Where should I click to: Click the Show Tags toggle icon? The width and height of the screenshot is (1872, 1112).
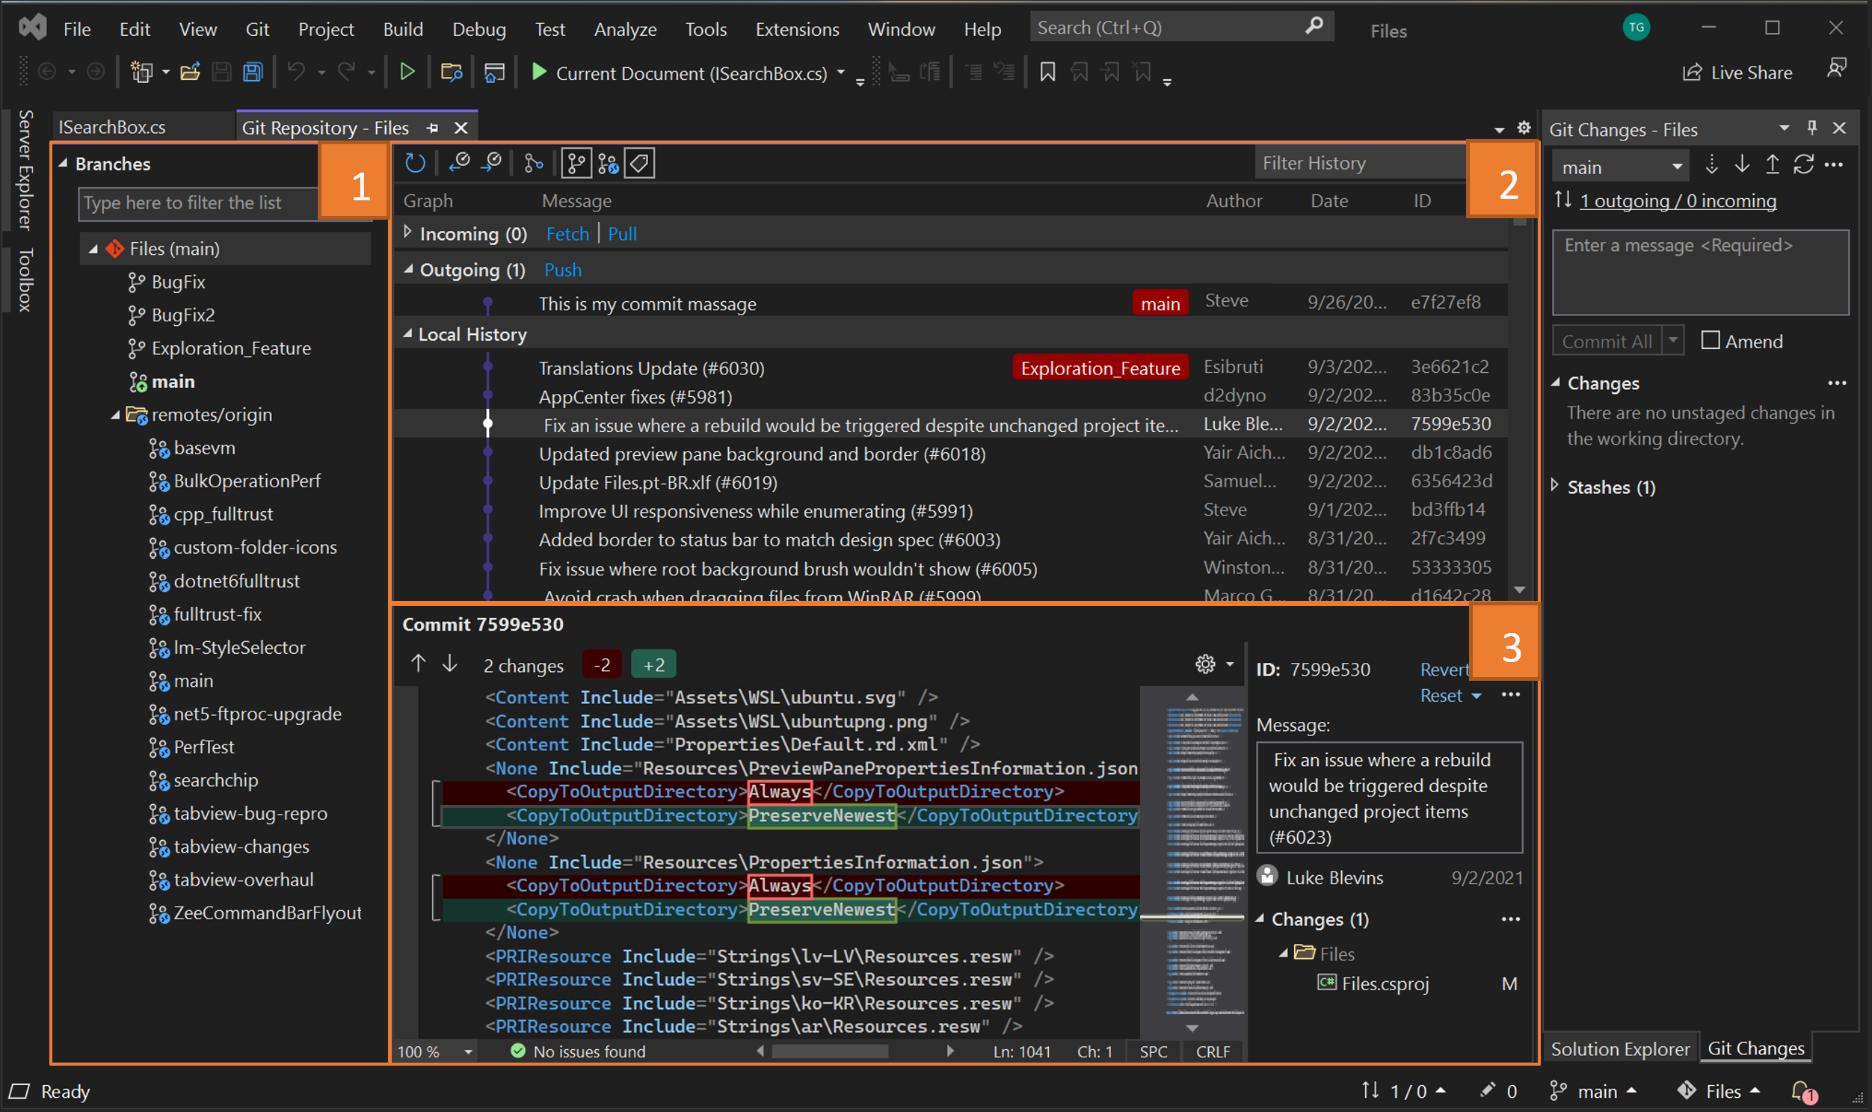tap(639, 163)
